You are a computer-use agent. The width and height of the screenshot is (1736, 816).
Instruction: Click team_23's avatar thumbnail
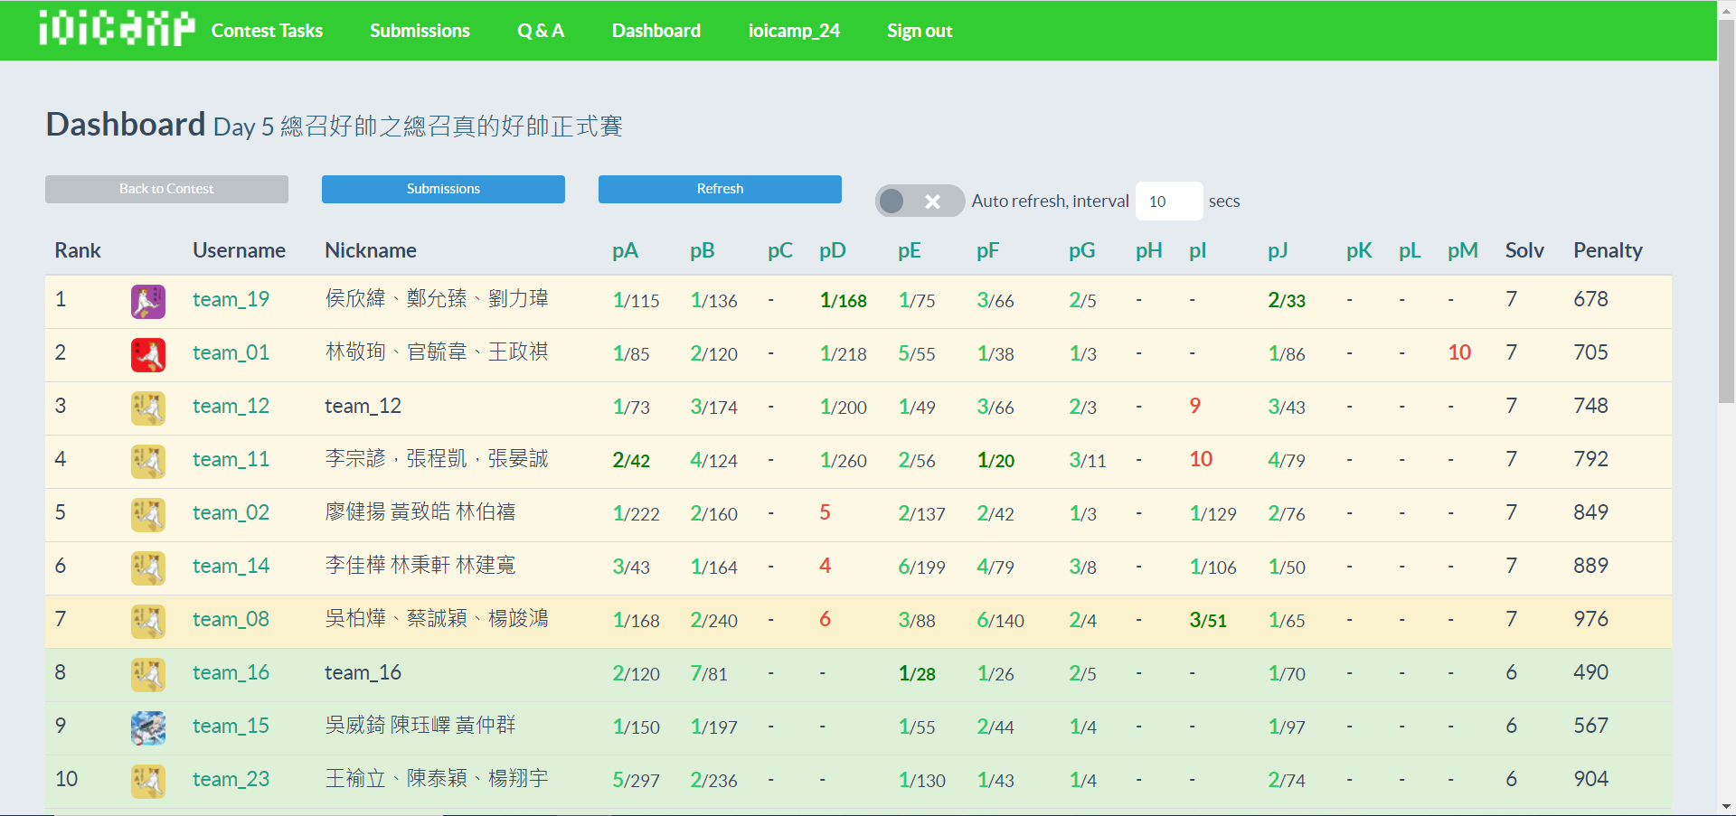click(148, 782)
